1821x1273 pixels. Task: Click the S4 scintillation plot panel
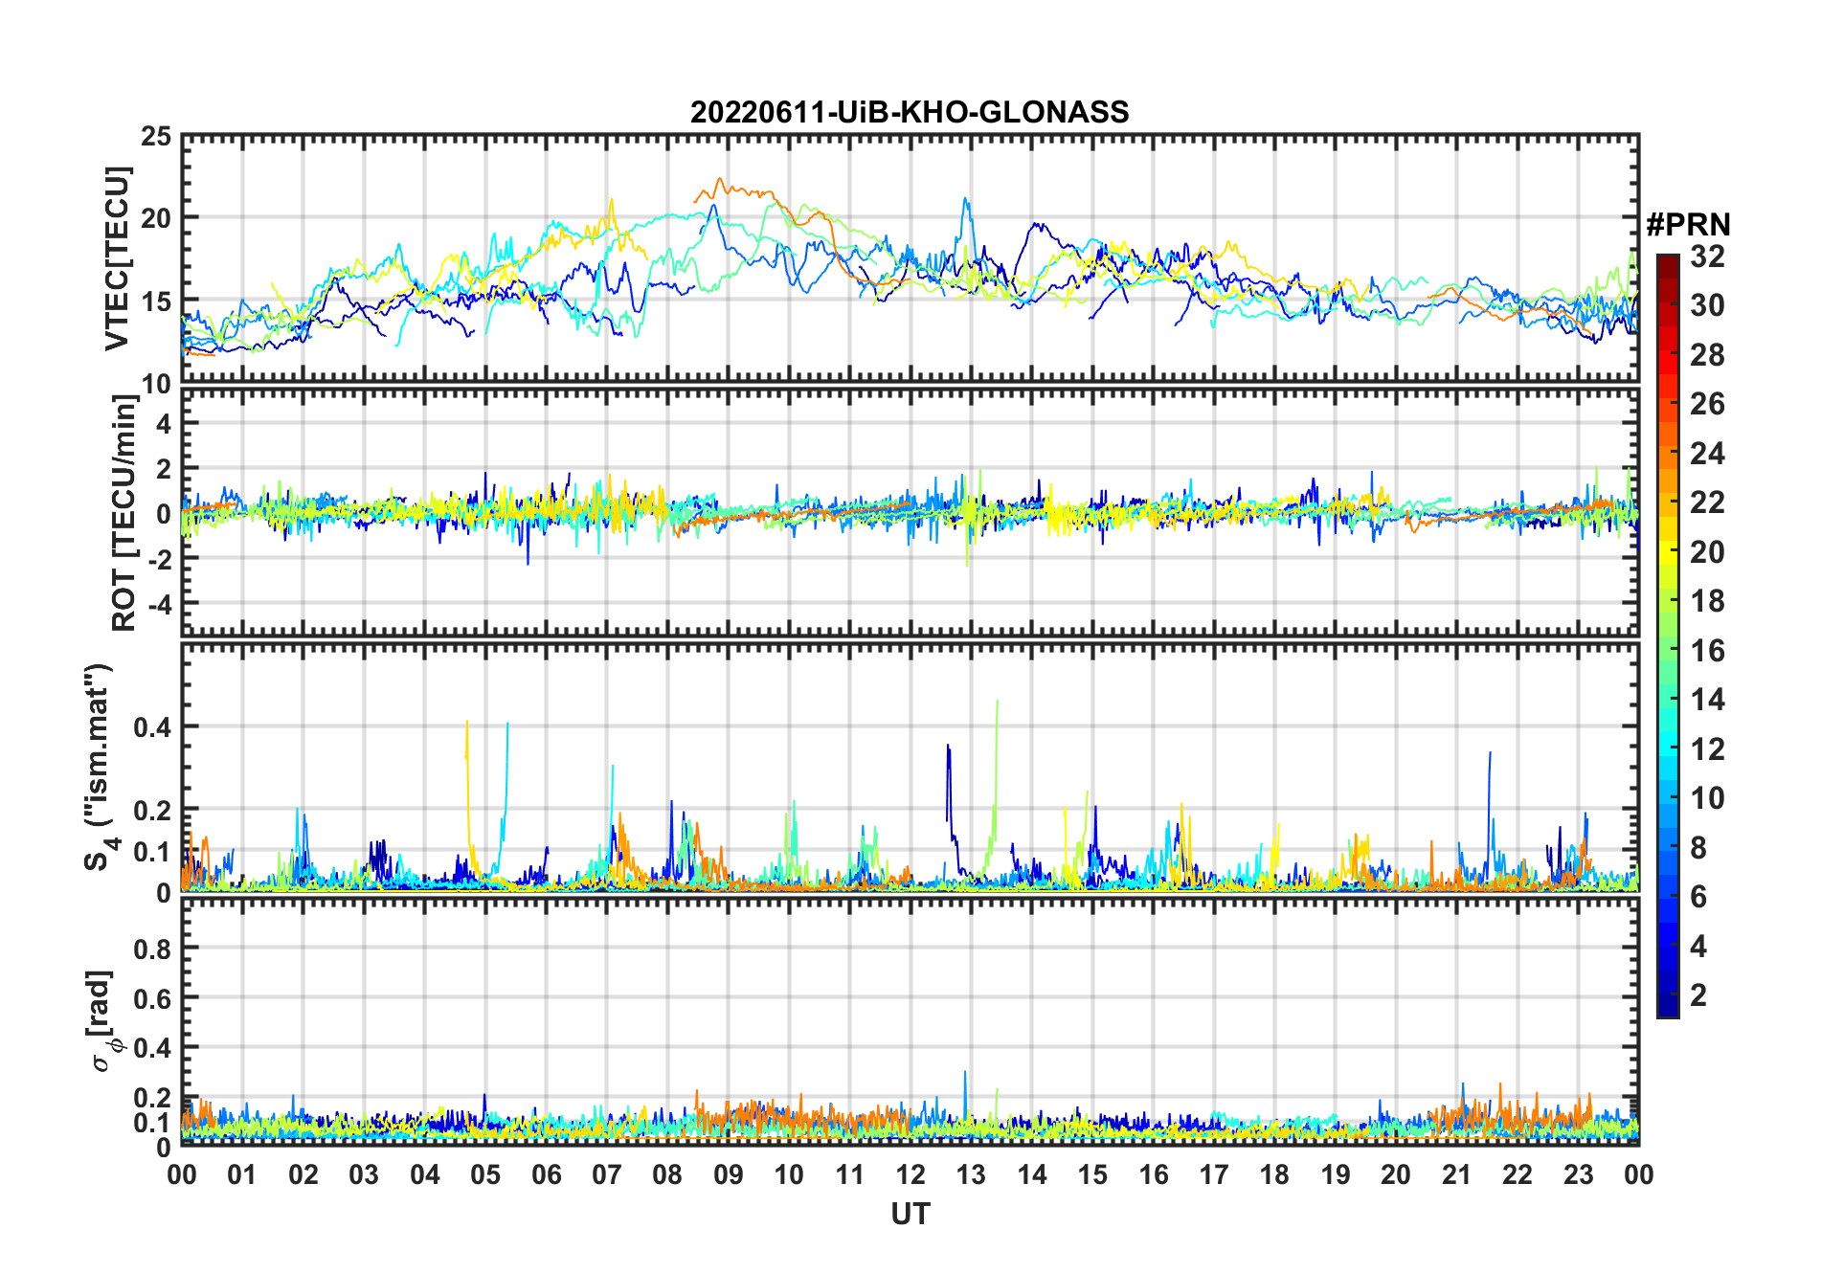tap(910, 768)
